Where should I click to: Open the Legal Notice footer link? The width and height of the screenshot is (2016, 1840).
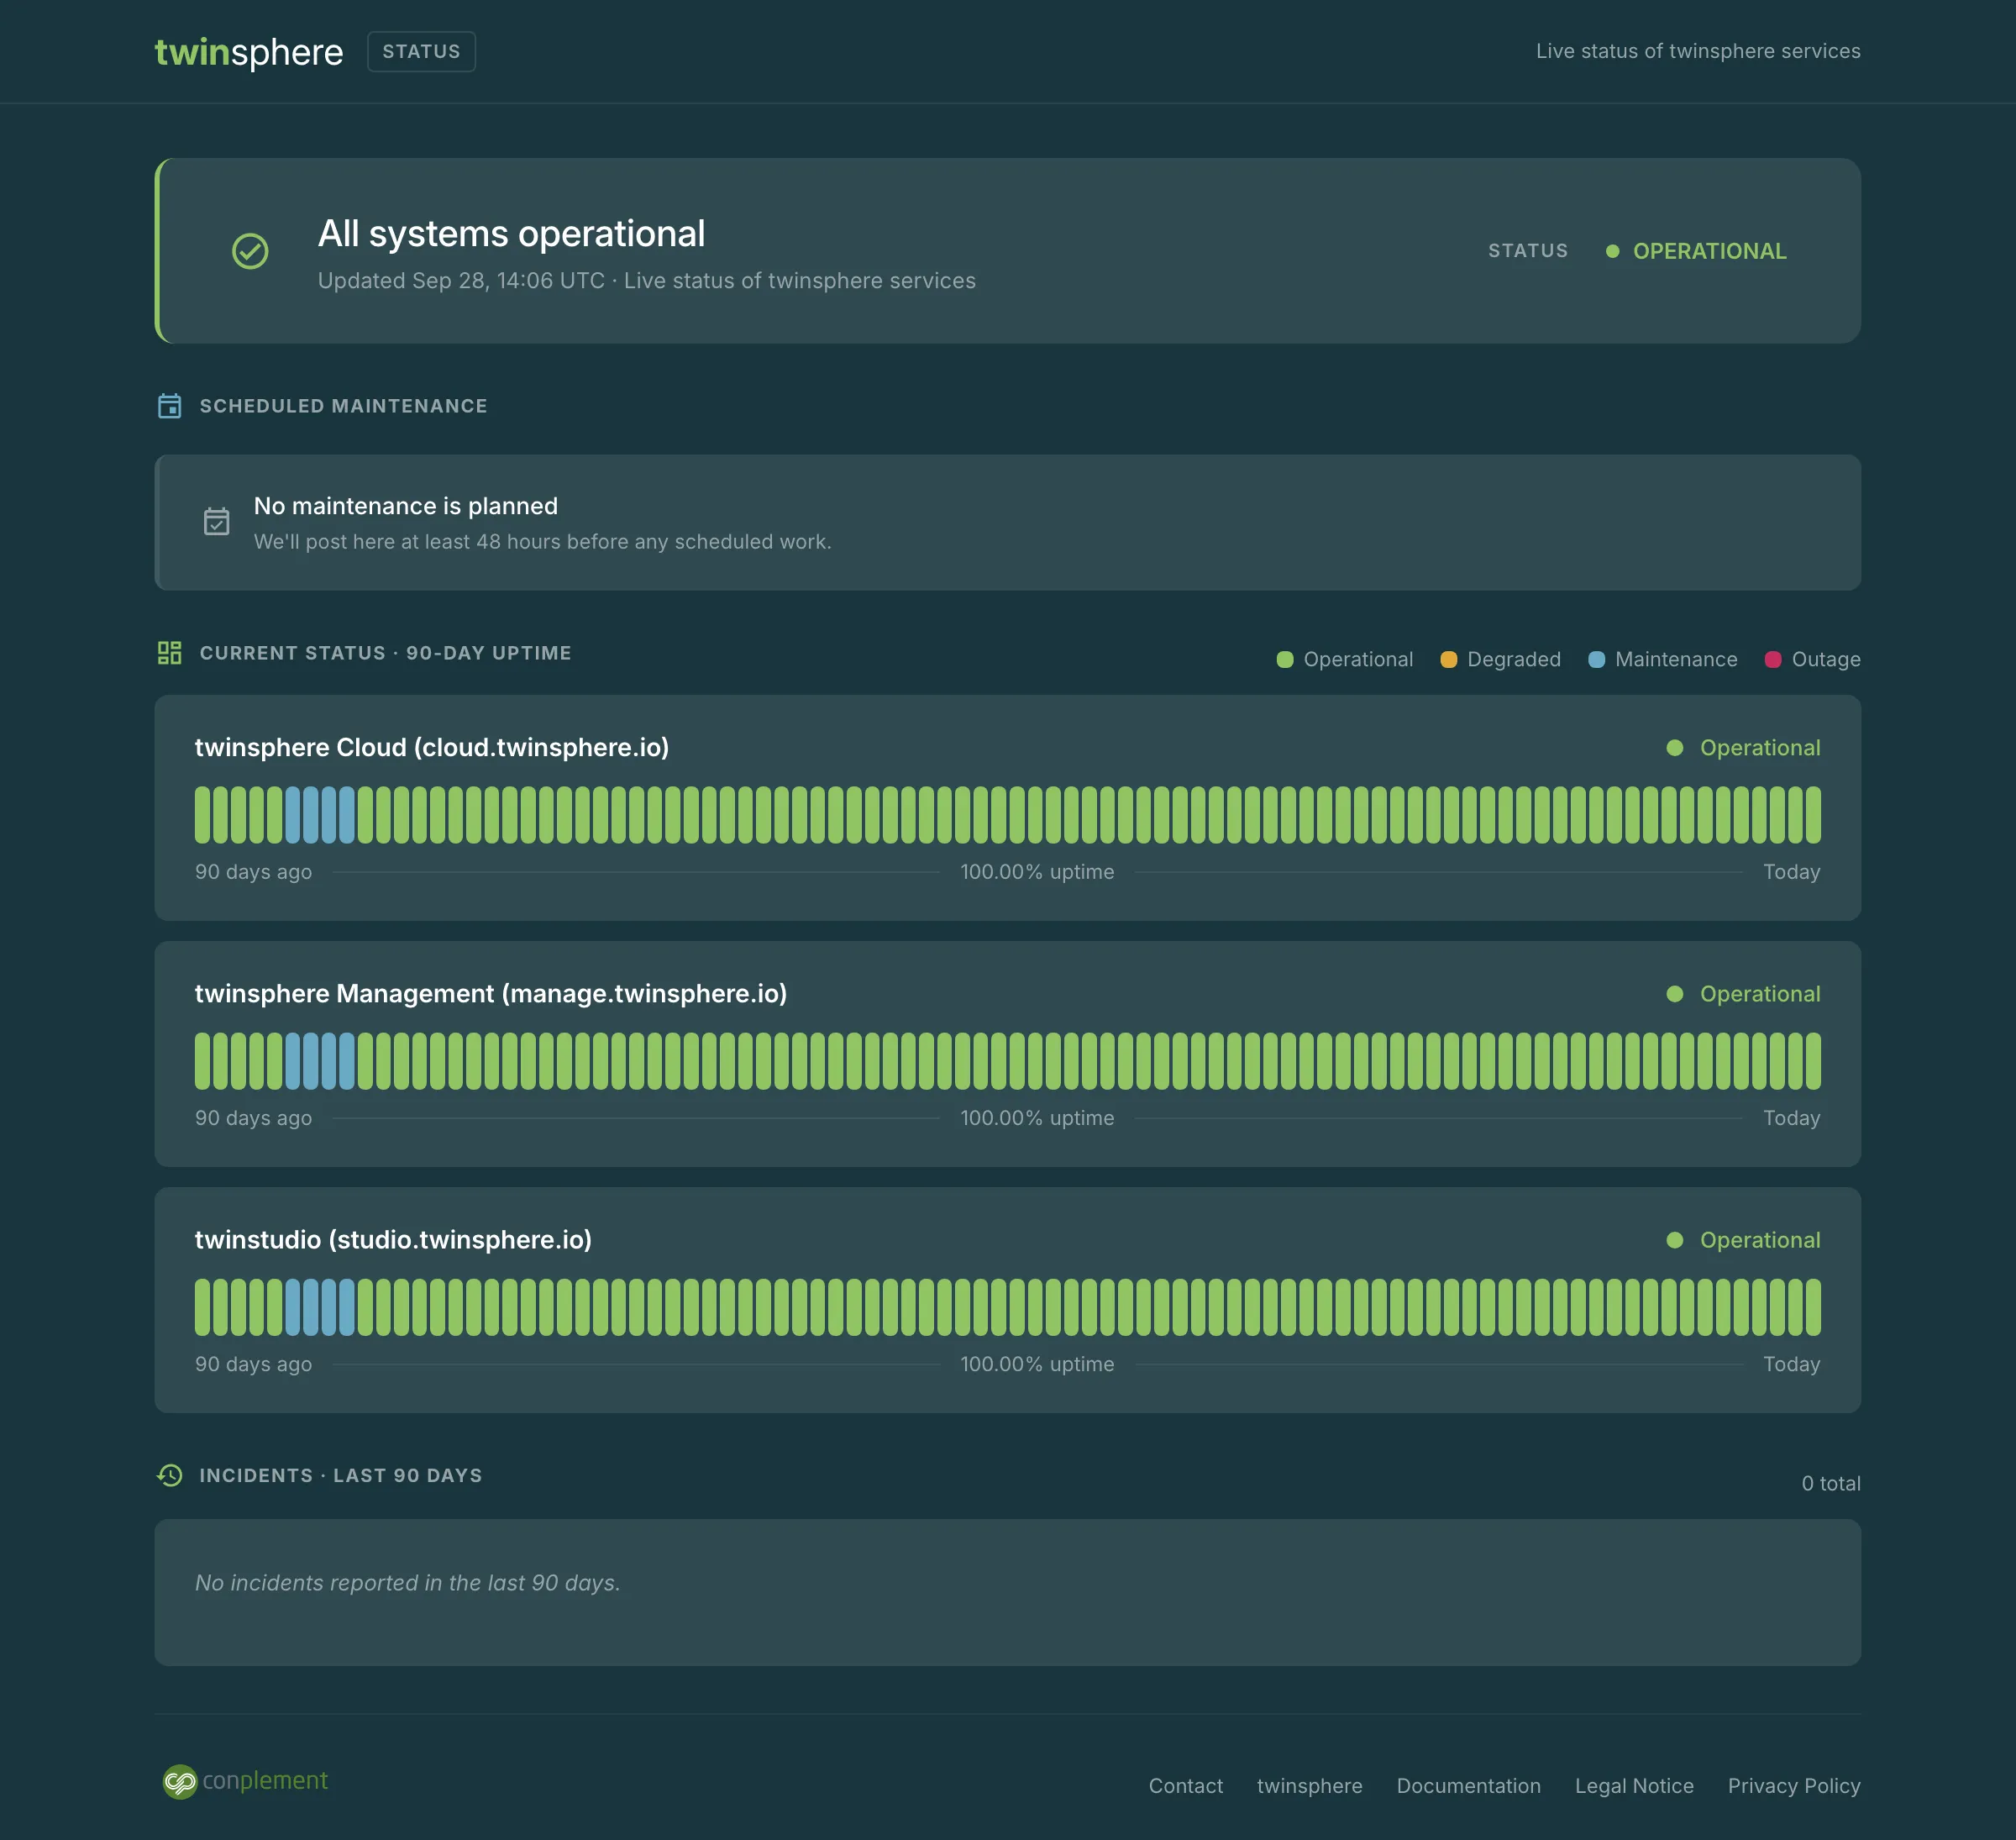(x=1634, y=1786)
